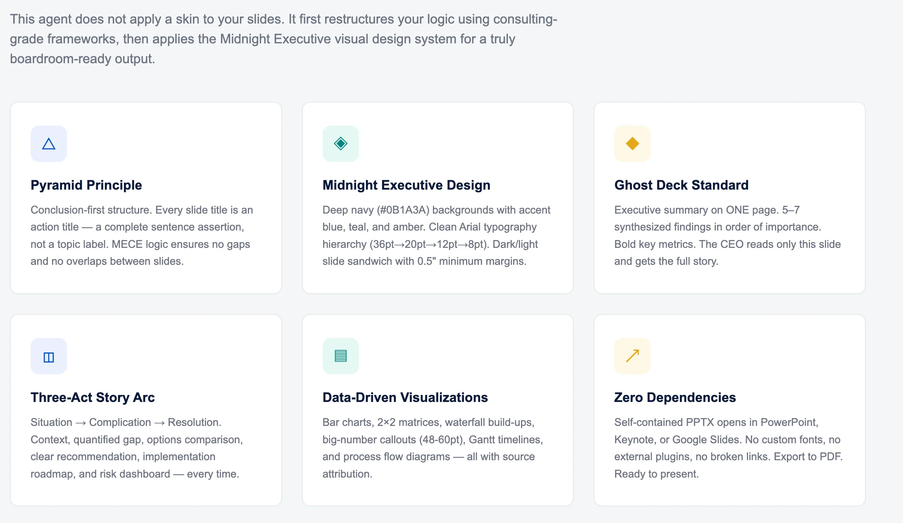This screenshot has height=523, width=903.
Task: Click the description beginning "Deep navy (#0B1A3A)"
Action: (436, 235)
